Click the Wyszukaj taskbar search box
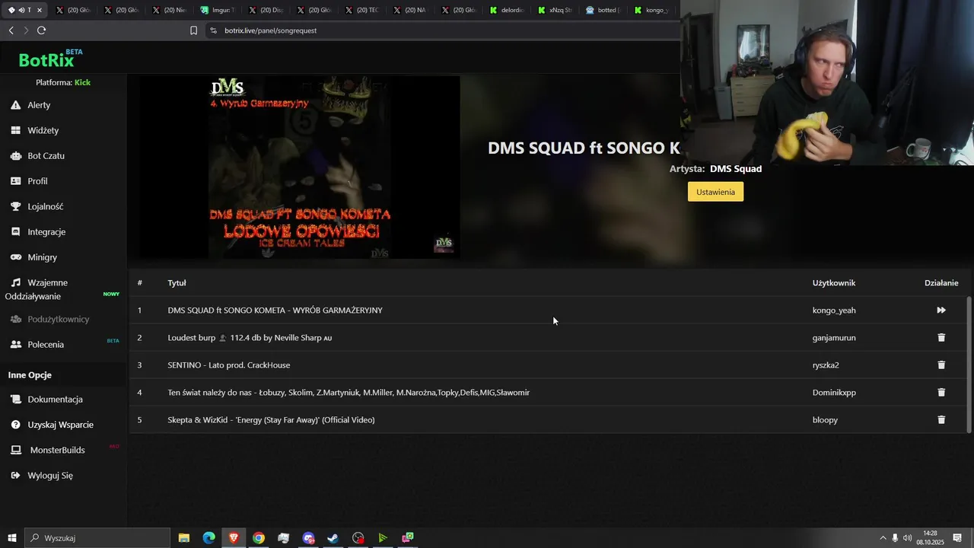Image resolution: width=974 pixels, height=548 pixels. pos(97,538)
